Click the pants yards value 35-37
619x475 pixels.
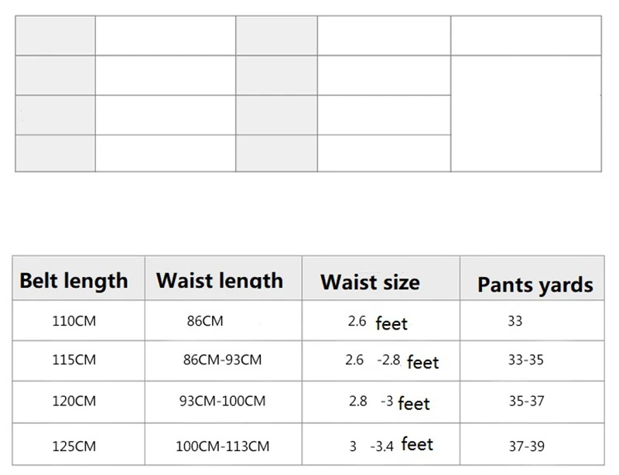tap(527, 402)
